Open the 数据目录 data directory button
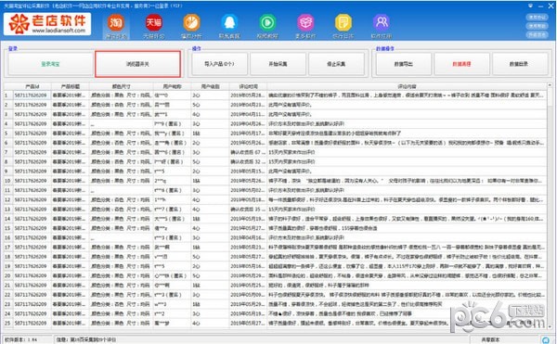The image size is (557, 344). (520, 64)
